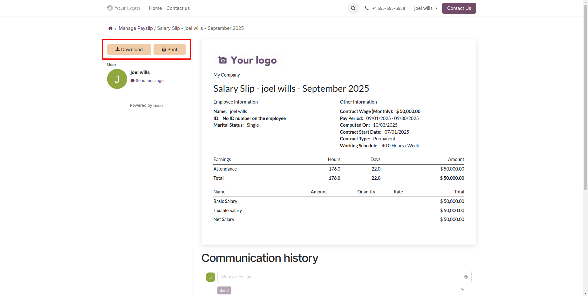Focus the Write a message field
Viewport: 588px width, 296px height.
click(340, 277)
